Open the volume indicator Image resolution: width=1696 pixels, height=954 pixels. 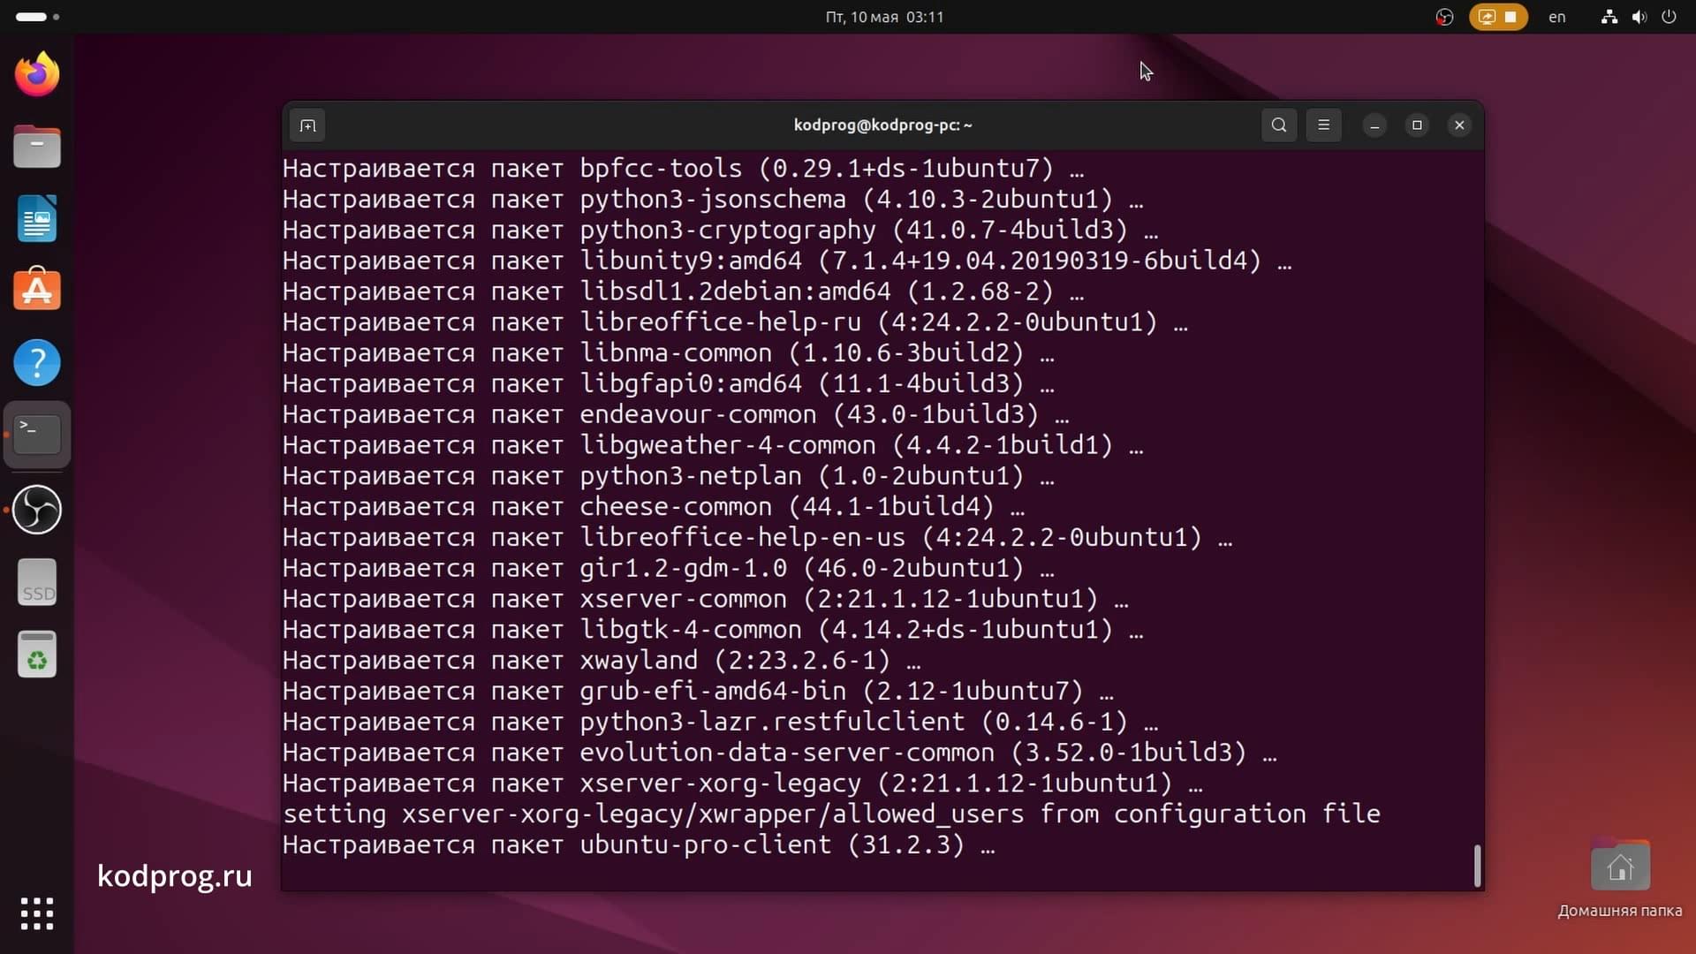1639,17
